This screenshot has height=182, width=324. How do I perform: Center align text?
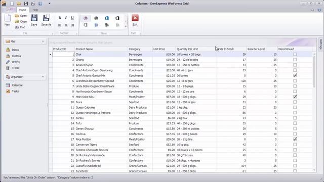coord(66,25)
